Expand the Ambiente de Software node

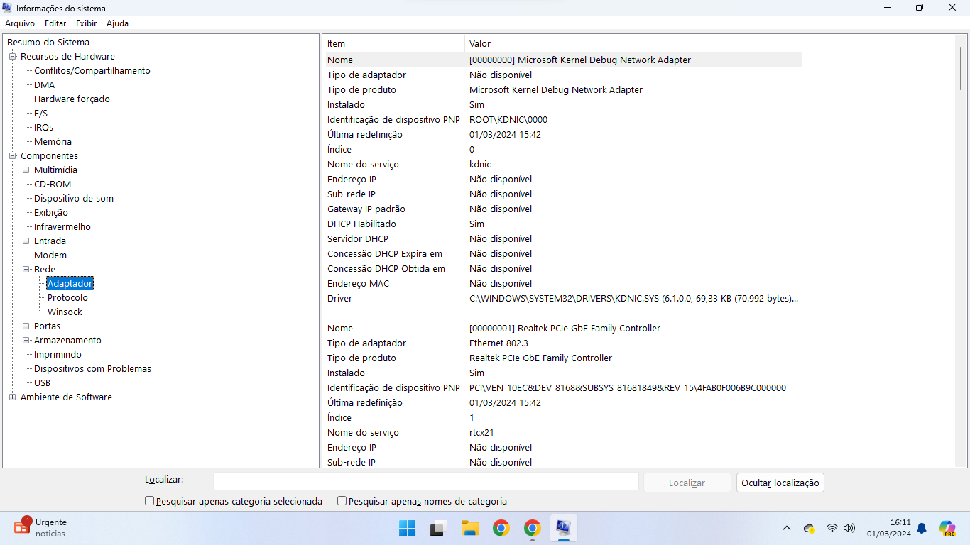[12, 397]
